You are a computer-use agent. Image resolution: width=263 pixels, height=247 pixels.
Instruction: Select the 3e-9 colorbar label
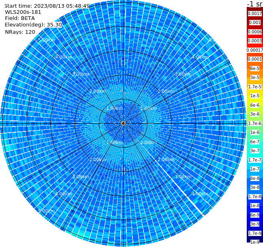(255, 224)
